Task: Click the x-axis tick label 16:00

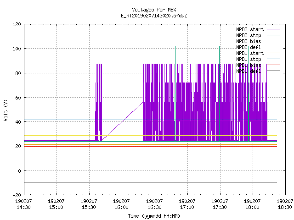Action: coord(121,207)
